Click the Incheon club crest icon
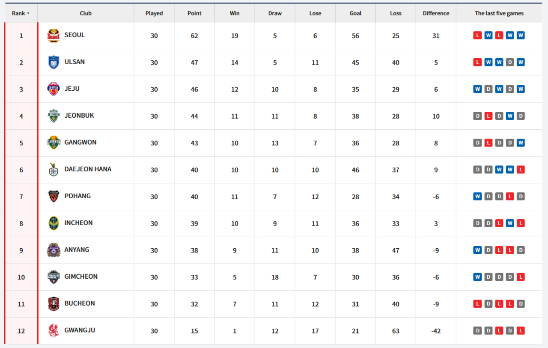The width and height of the screenshot is (548, 348). click(54, 223)
